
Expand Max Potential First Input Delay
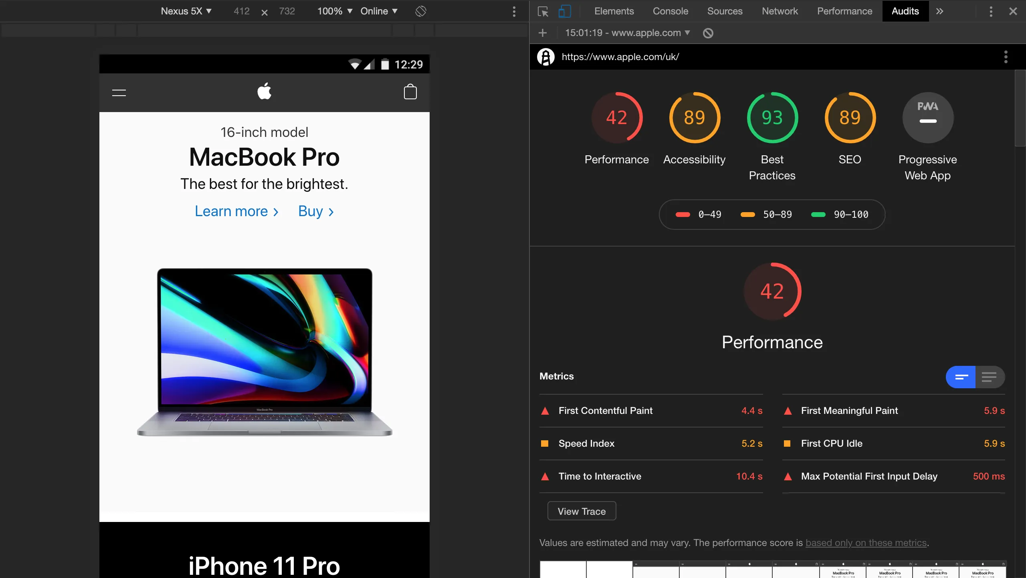point(894,476)
